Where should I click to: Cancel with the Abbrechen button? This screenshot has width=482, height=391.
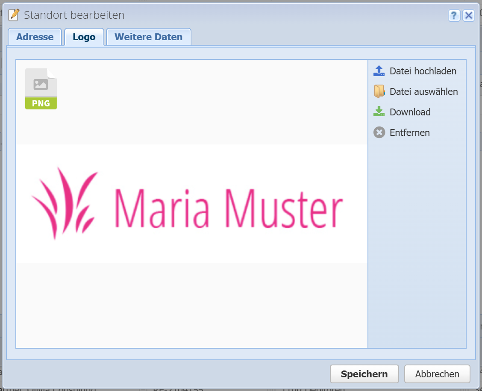[x=437, y=374]
